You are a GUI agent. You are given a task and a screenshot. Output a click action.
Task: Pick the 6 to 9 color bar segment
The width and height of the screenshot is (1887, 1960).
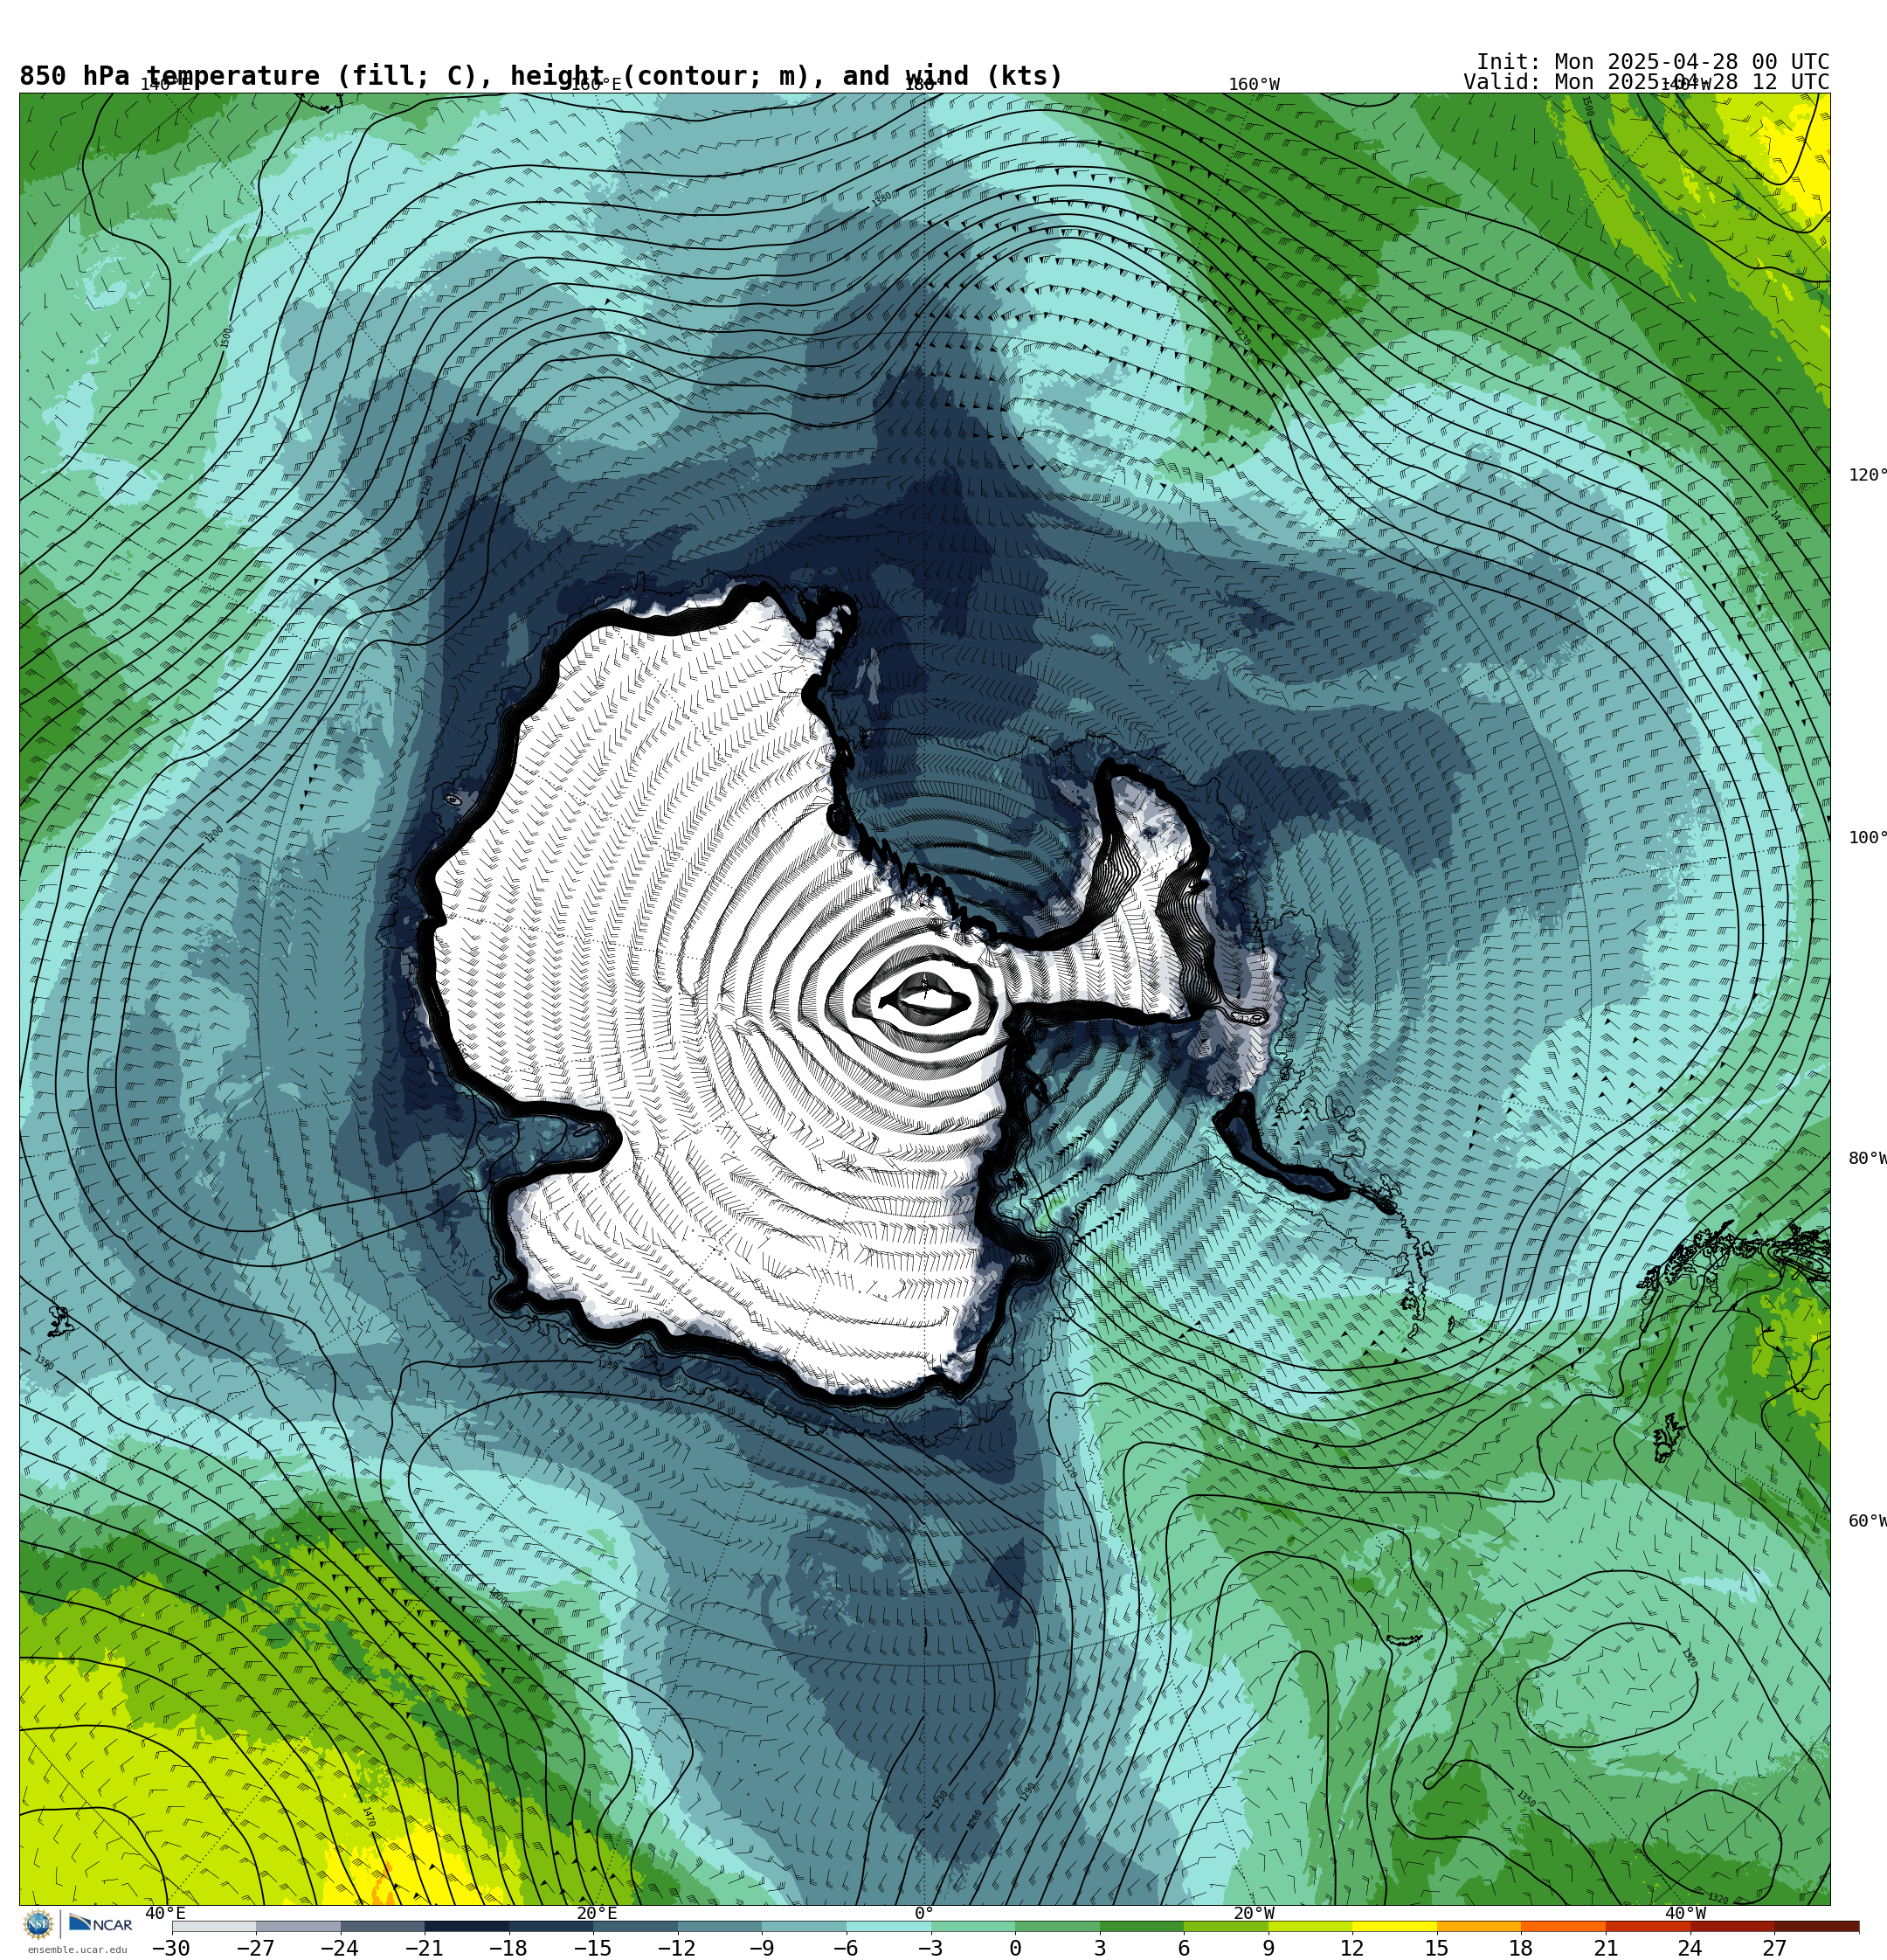pos(1226,1926)
